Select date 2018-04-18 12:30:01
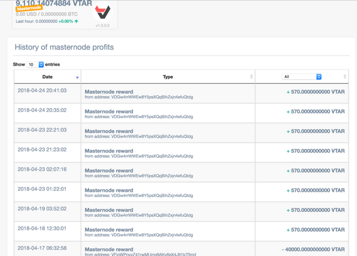The width and height of the screenshot is (357, 256). pyautogui.click(x=42, y=229)
